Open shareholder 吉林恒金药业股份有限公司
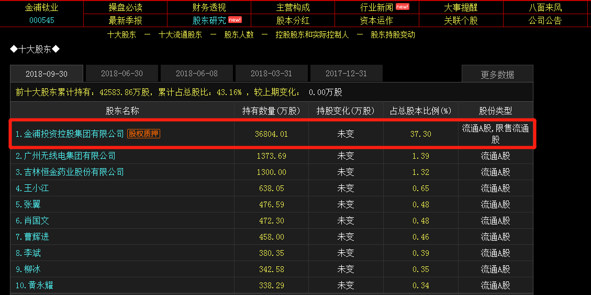 74,172
